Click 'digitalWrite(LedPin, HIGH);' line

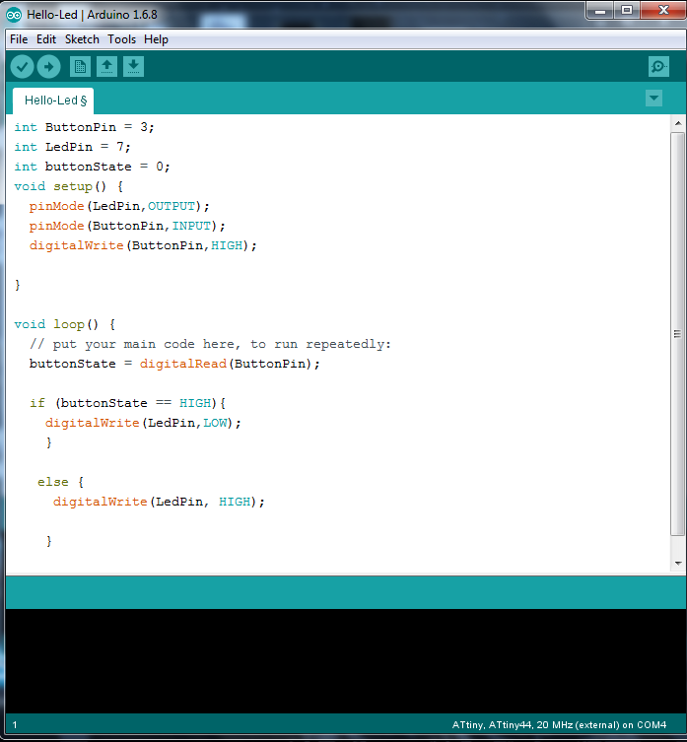[159, 502]
